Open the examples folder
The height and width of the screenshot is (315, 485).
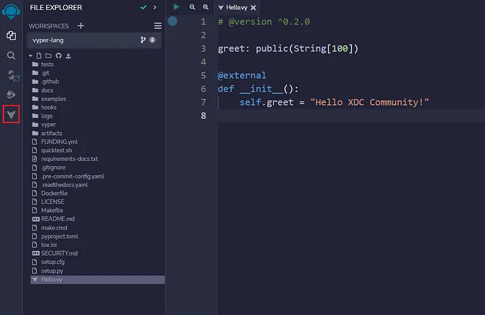[53, 99]
